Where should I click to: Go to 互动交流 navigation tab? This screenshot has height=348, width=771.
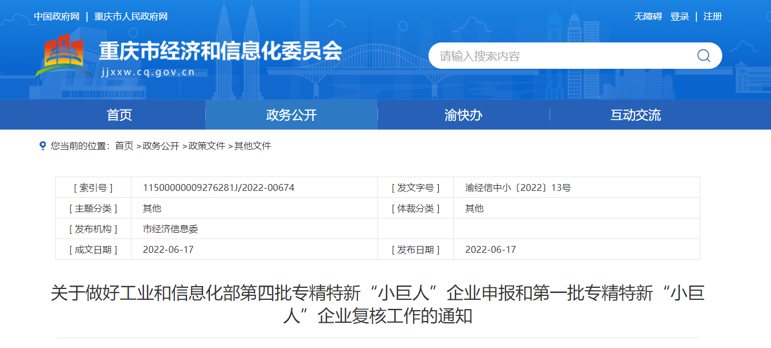[x=636, y=115]
